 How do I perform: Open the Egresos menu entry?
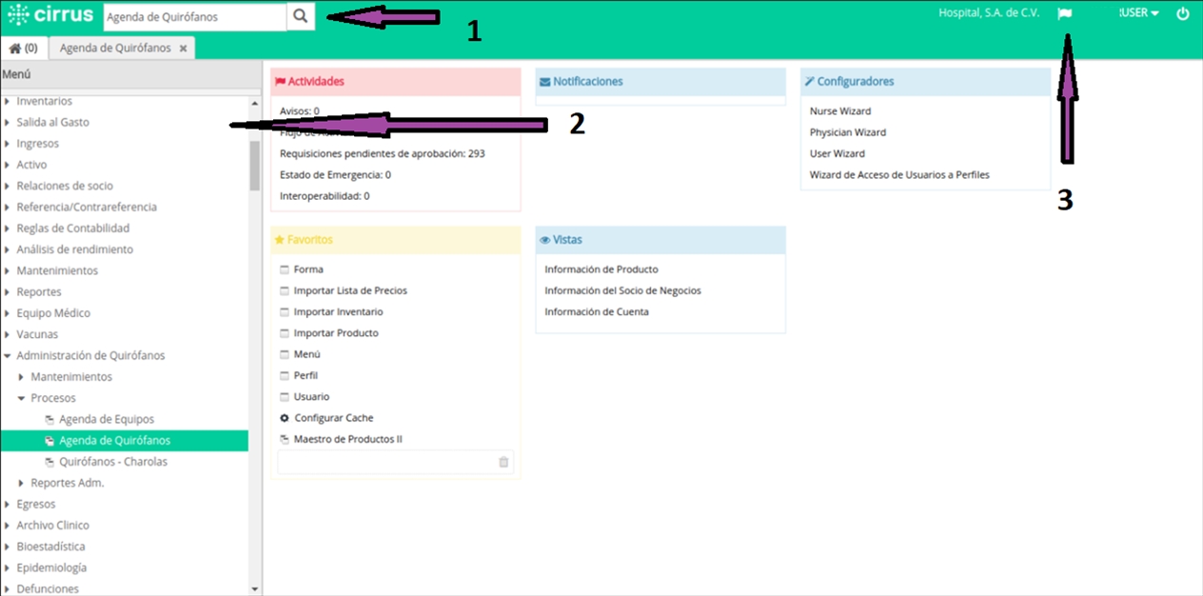tap(36, 504)
